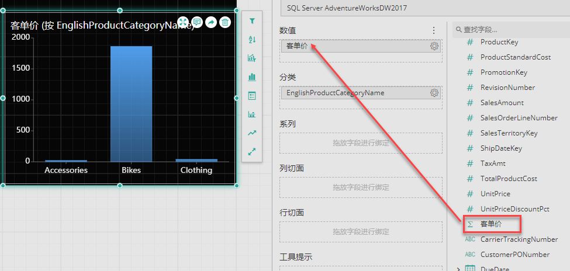Screen dimensions: 570x271
Task: Select the TotalProductCost field
Action: tap(509, 179)
